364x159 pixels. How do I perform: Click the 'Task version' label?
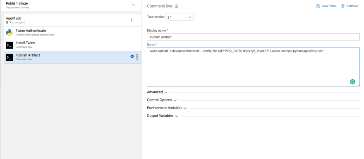156,17
